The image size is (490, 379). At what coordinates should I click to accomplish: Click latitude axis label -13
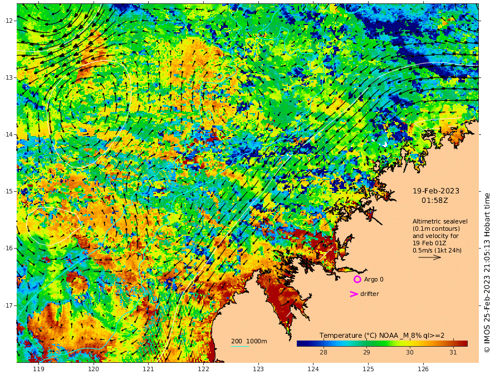coord(8,77)
